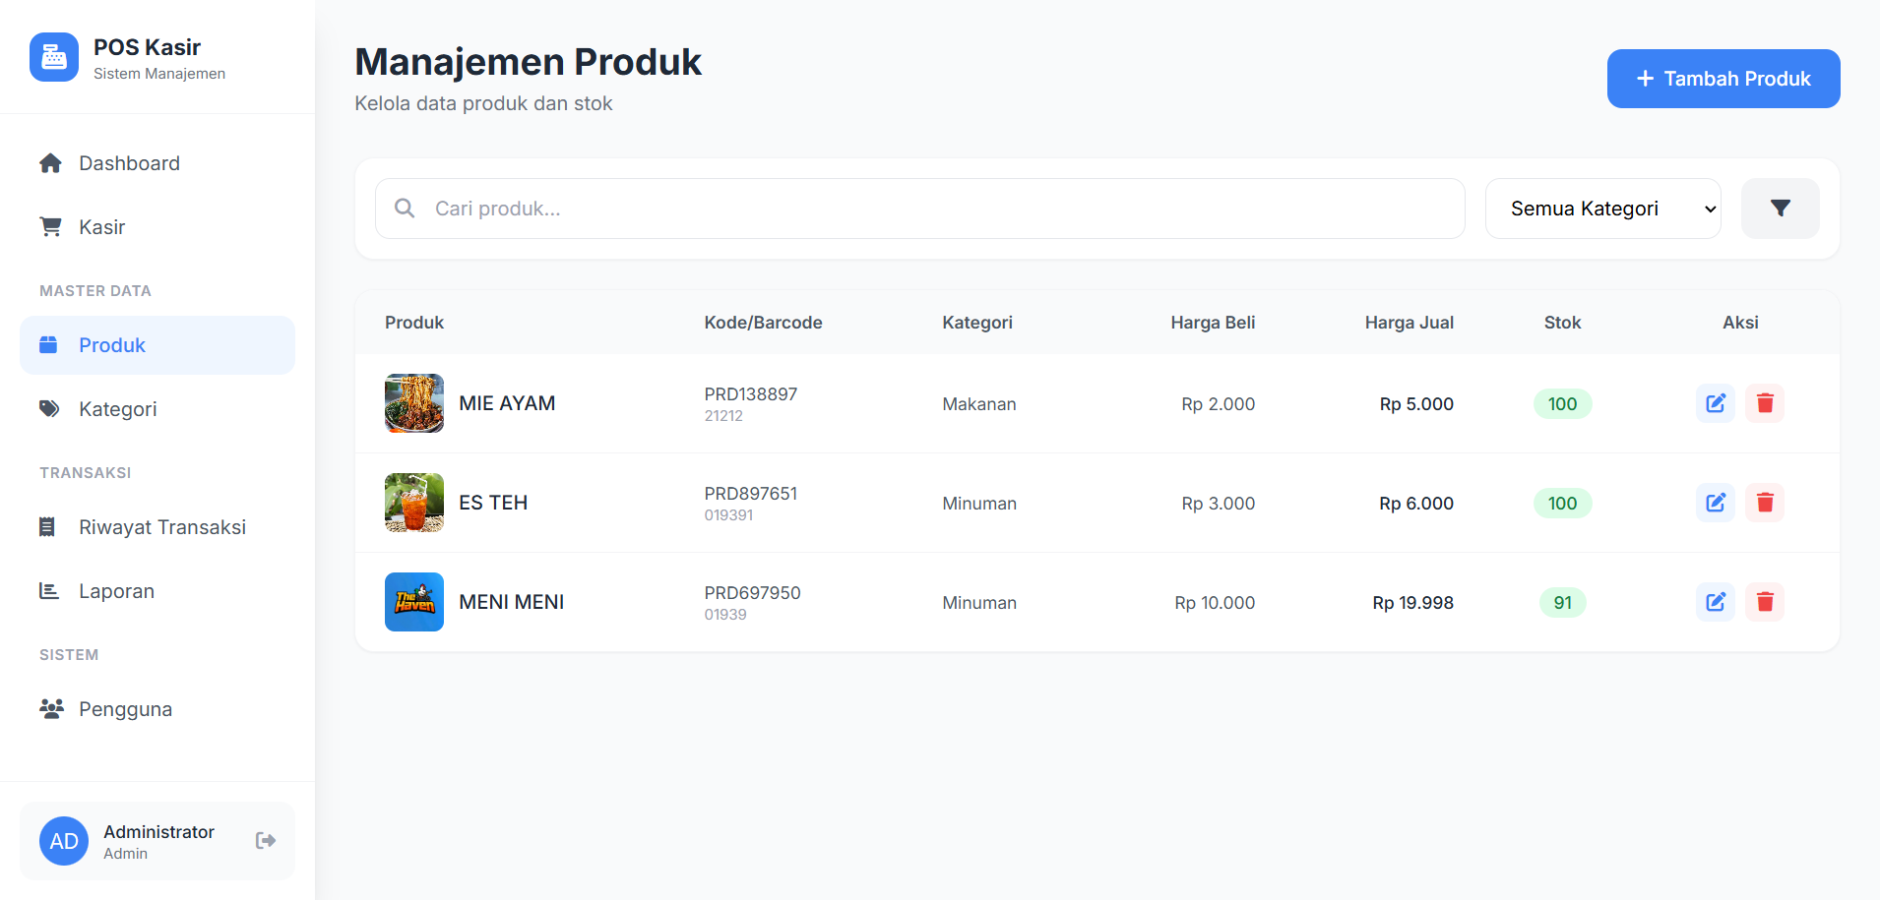
Task: Focus the Cari produk search field
Action: 919,209
